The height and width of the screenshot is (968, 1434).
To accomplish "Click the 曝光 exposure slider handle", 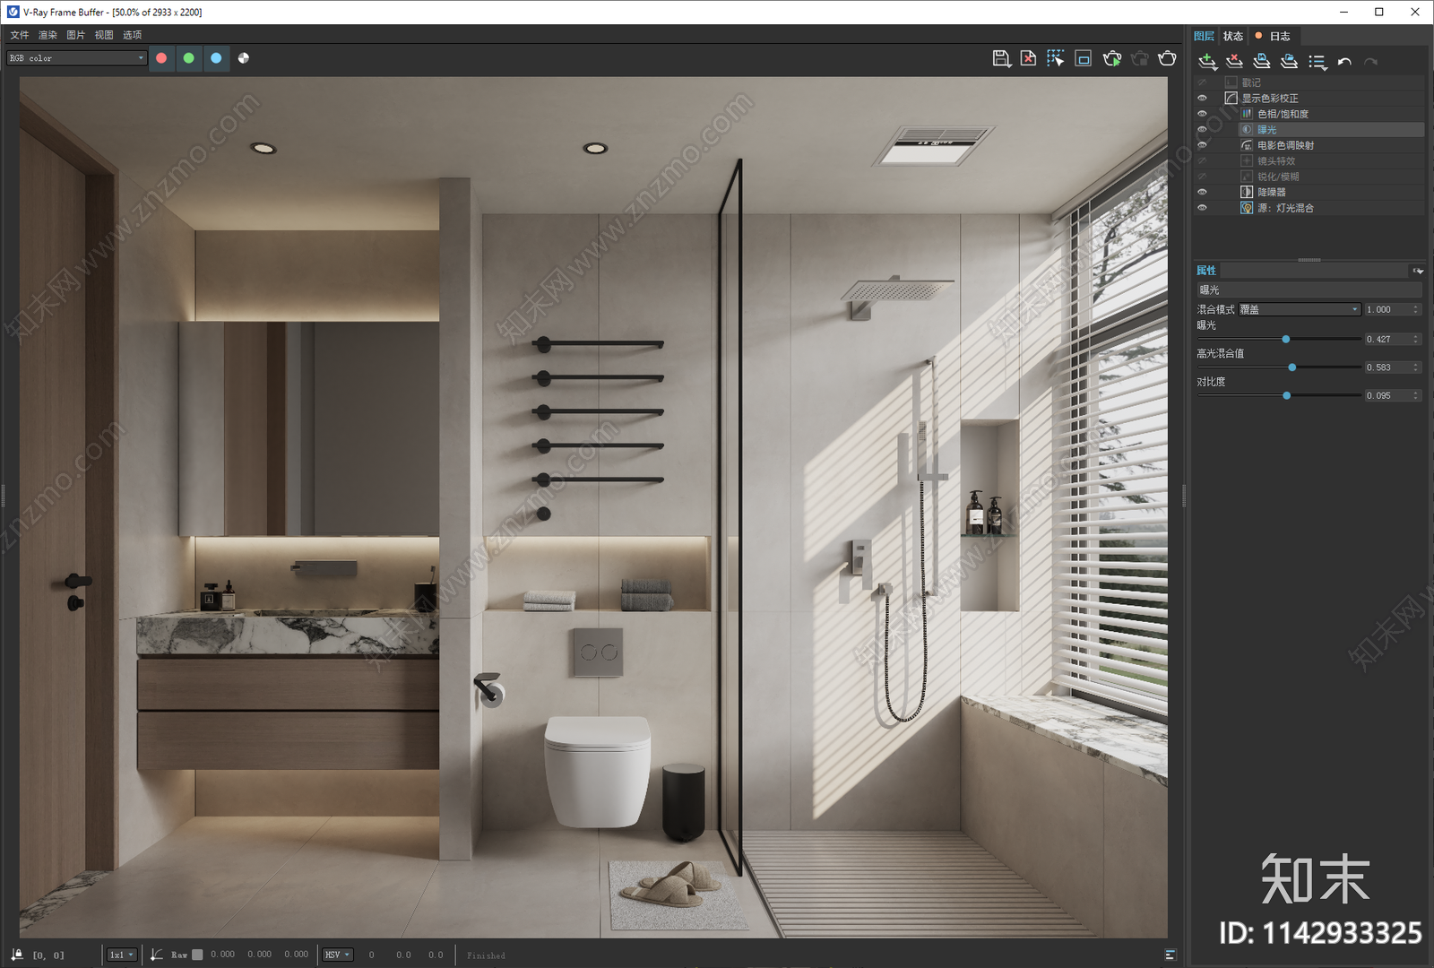I will pos(1286,339).
